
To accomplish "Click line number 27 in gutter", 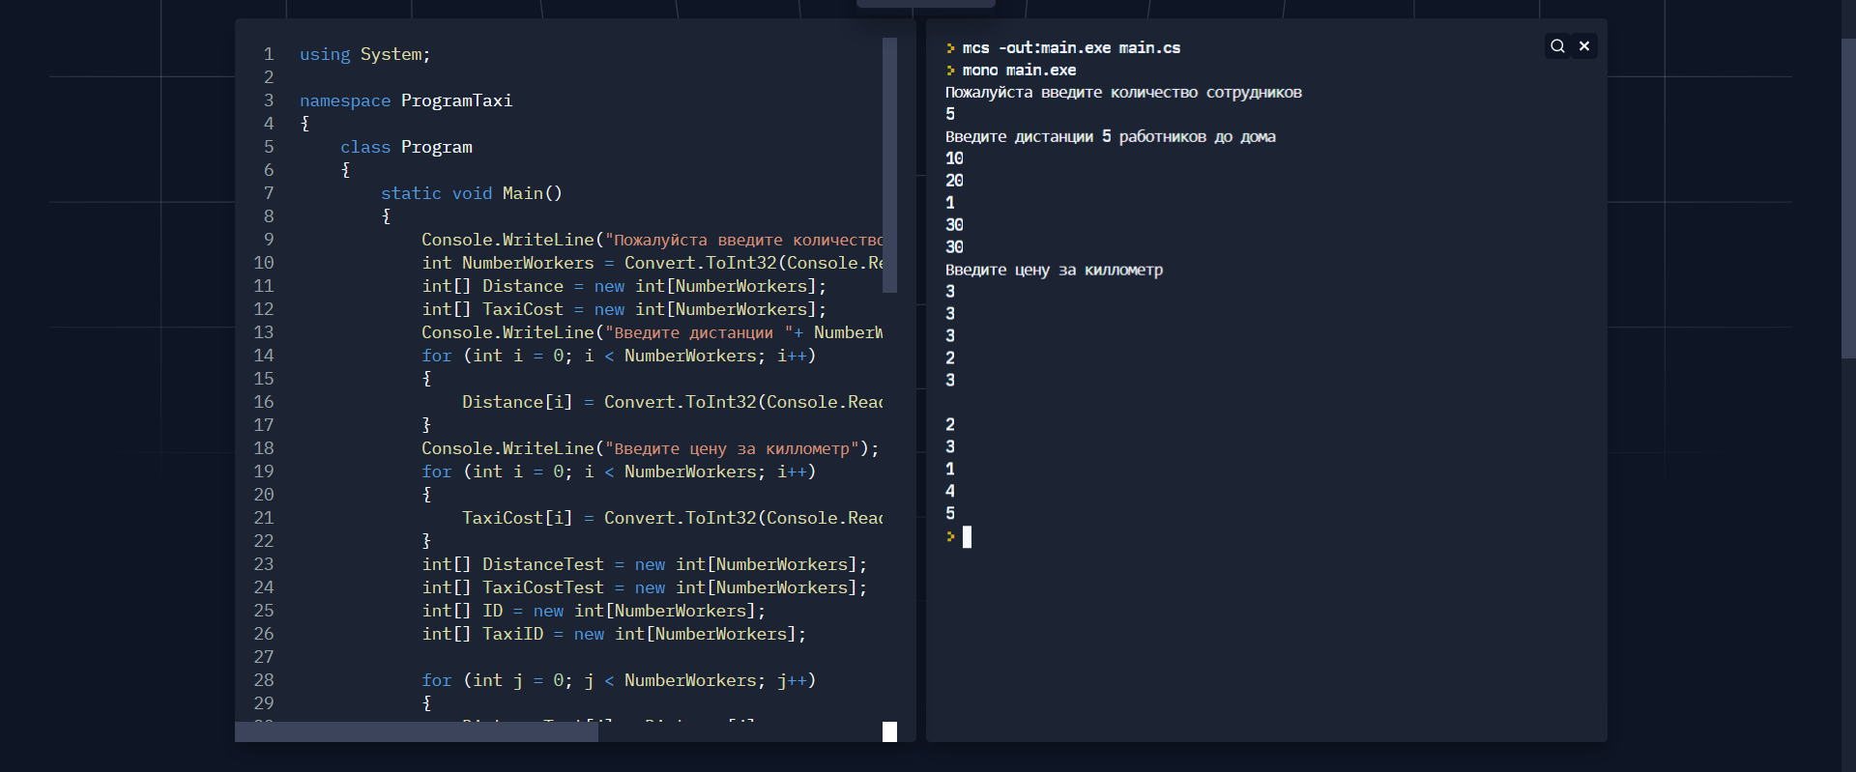I will click(264, 657).
